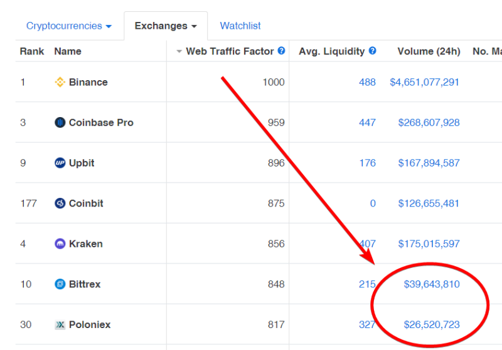Sort by Volume (24h) column header
Image resolution: width=502 pixels, height=350 pixels.
429,51
